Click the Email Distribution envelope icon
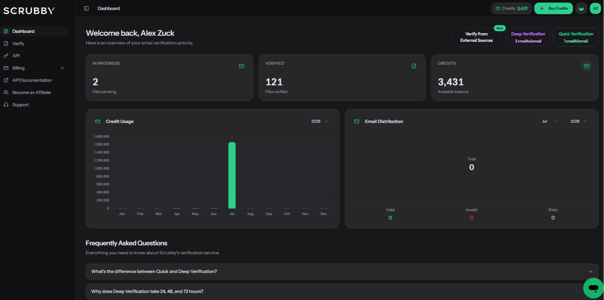Viewport: 604px width, 300px height. (x=357, y=121)
